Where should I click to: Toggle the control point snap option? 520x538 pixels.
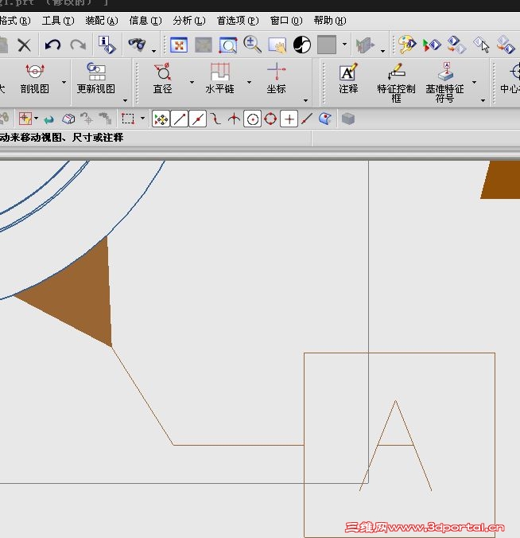coord(215,119)
